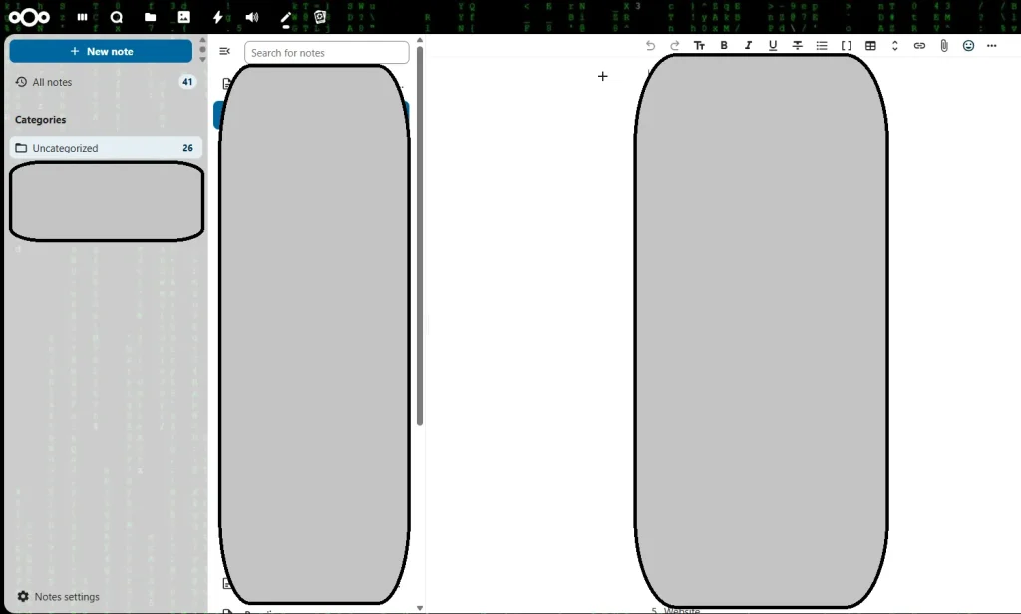Image resolution: width=1021 pixels, height=614 pixels.
Task: Click the New note button
Action: [x=101, y=51]
